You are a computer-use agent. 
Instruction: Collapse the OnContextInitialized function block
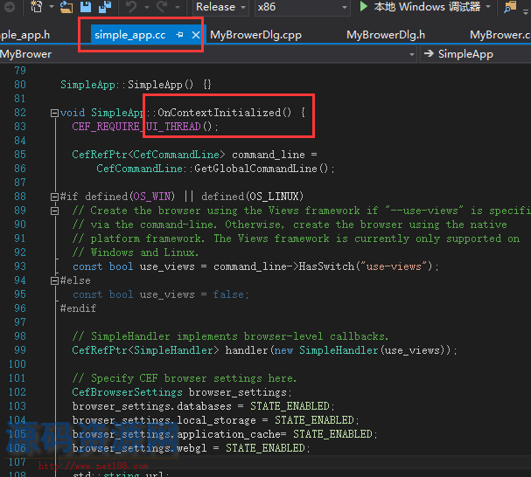pos(54,113)
